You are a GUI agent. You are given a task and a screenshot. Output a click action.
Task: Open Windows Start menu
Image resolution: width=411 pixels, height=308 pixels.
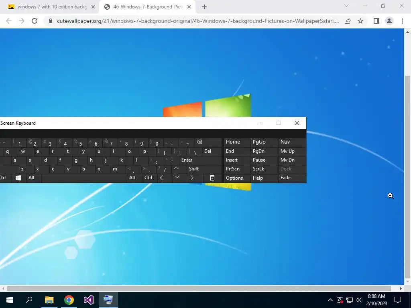click(x=10, y=300)
